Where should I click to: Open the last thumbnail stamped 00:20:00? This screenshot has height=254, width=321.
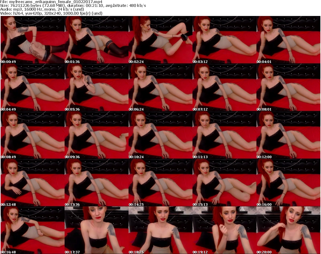click(288, 230)
